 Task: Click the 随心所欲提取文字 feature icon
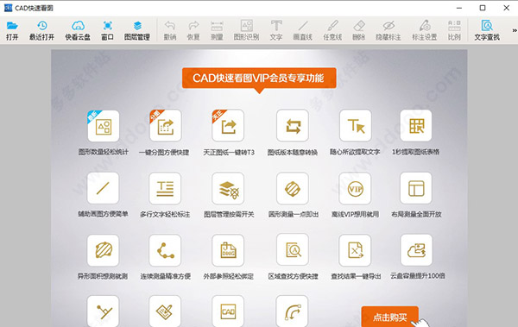coord(356,126)
